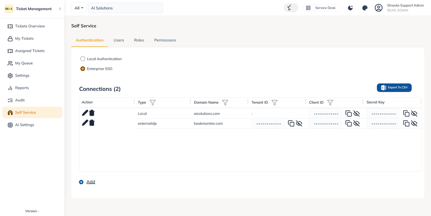Click the beakmonitor.com domain cell
The image size is (431, 216).
click(208, 124)
